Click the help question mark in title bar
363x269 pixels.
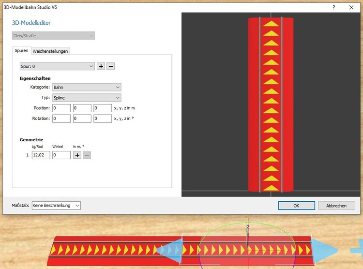(x=333, y=7)
